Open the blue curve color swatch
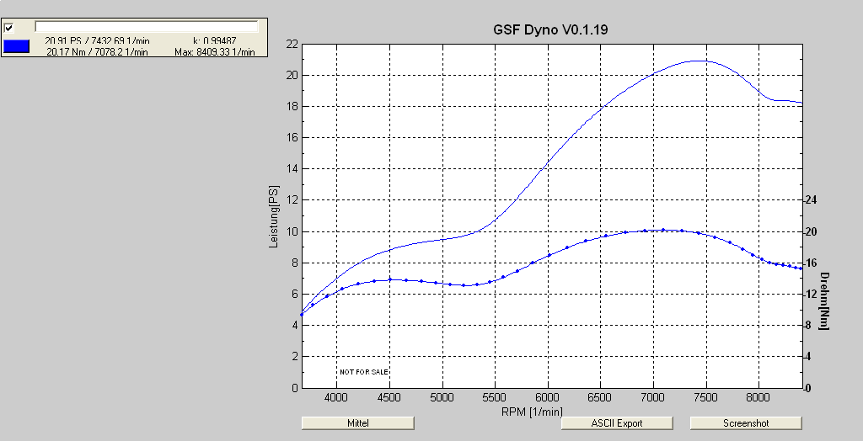This screenshot has width=863, height=441. tap(17, 47)
